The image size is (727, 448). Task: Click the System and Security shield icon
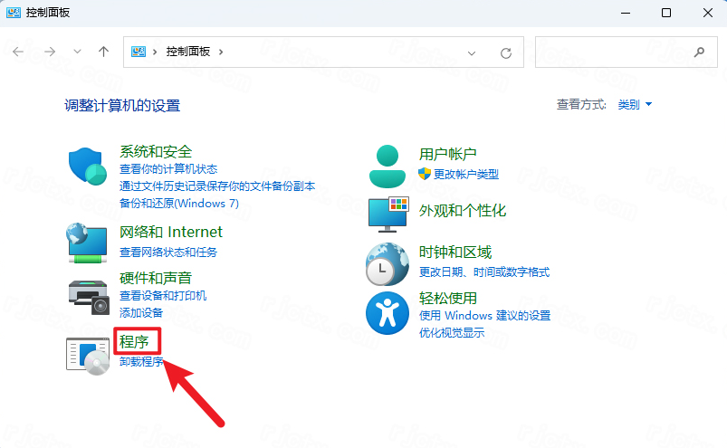[89, 167]
